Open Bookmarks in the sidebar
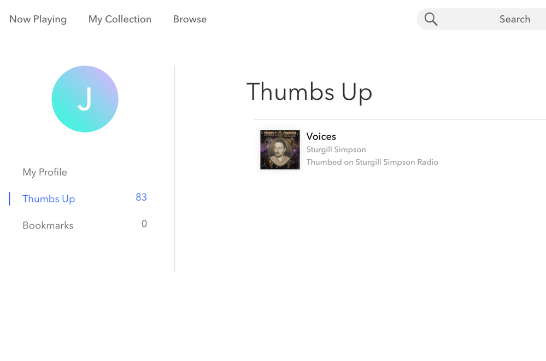Image resolution: width=546 pixels, height=361 pixels. 48,226
